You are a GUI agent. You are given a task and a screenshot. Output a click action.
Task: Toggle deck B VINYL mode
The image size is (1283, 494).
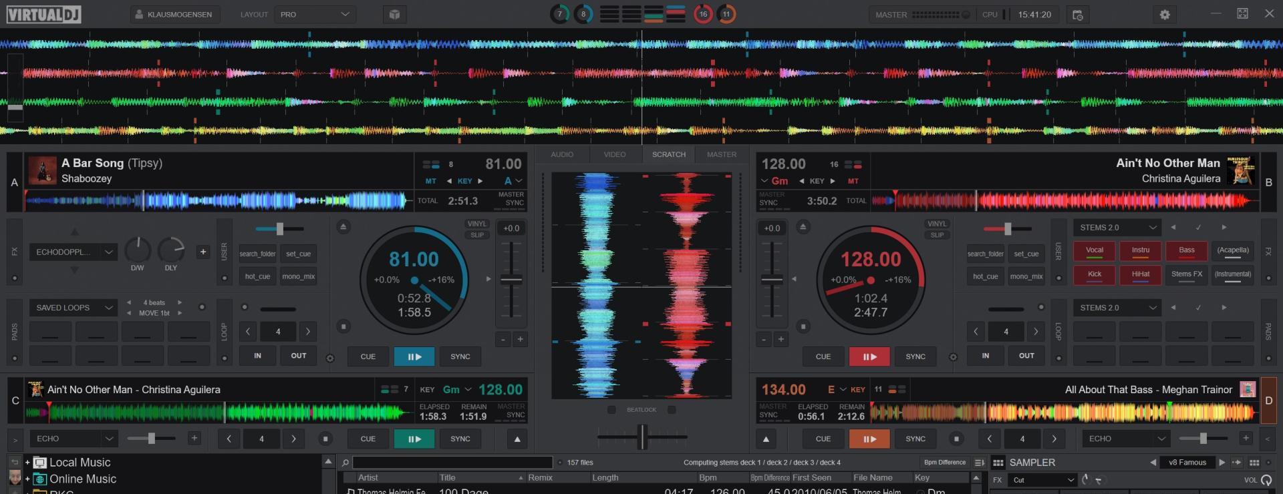tap(937, 224)
